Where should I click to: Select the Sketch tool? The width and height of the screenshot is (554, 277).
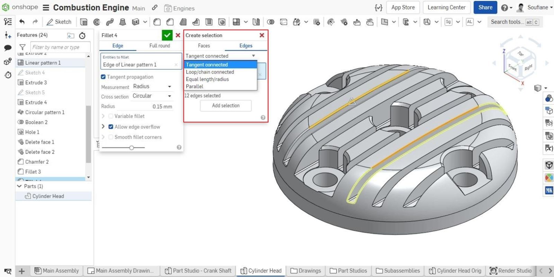click(x=59, y=22)
